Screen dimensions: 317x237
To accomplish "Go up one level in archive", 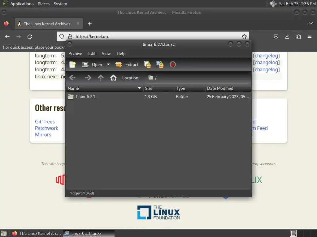I will 101,77.
